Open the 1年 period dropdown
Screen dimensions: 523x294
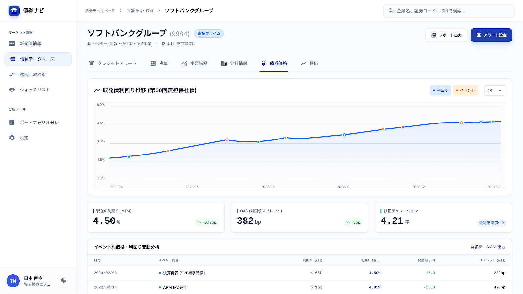[494, 90]
